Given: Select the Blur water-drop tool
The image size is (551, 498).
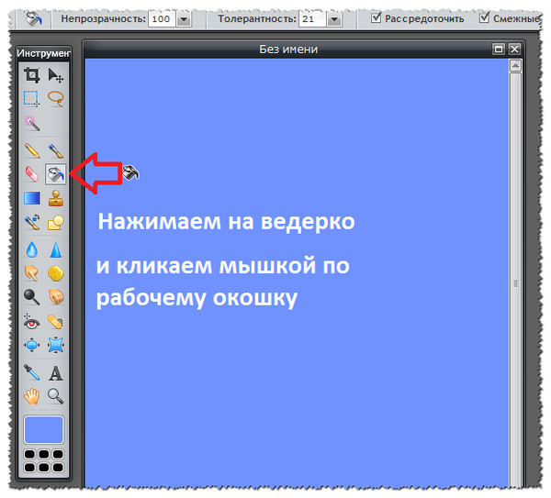Looking at the screenshot, I should click(31, 250).
